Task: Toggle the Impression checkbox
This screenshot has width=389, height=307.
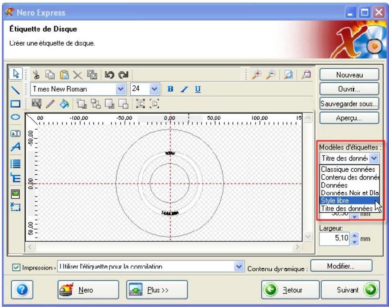Action: (x=16, y=267)
